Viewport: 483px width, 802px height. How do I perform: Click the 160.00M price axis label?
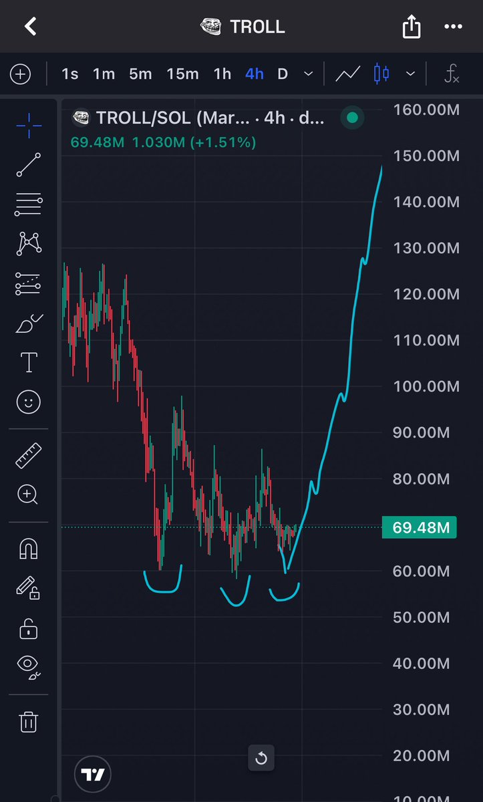(426, 109)
